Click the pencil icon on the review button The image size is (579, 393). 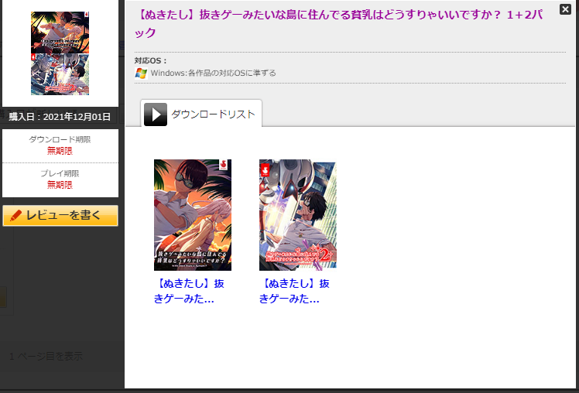pyautogui.click(x=16, y=216)
